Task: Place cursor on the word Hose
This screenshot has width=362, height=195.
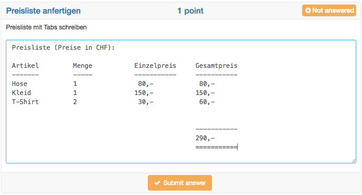Action: [x=20, y=84]
